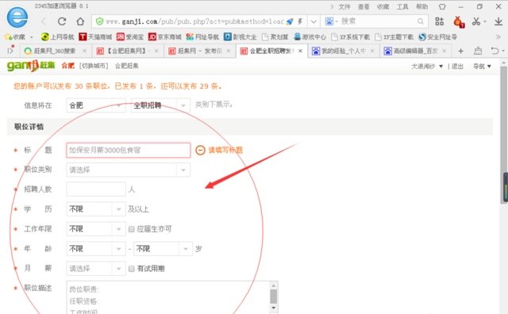Open the 影视大全 bookmark
This screenshot has height=314, width=508.
[x=241, y=37]
